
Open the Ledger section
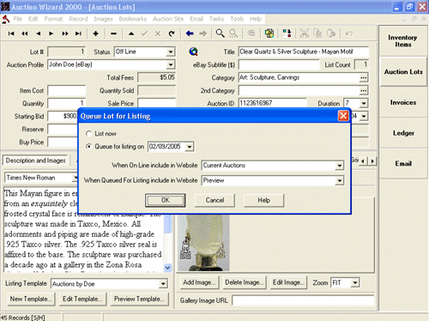402,133
